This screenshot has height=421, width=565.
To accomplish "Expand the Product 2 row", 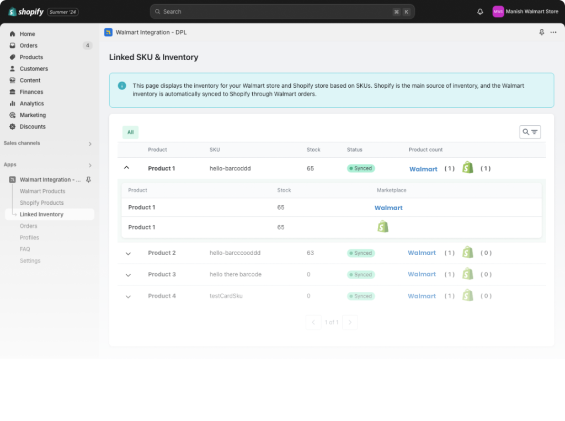I will pyautogui.click(x=128, y=253).
